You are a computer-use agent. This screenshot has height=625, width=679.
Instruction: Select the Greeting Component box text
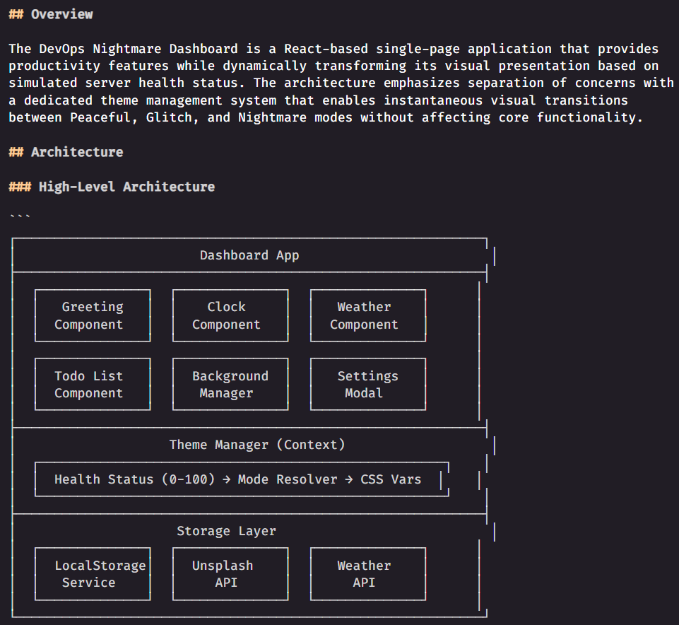click(x=89, y=315)
